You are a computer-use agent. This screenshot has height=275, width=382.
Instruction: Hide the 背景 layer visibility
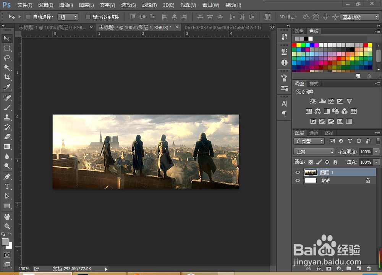click(x=298, y=181)
